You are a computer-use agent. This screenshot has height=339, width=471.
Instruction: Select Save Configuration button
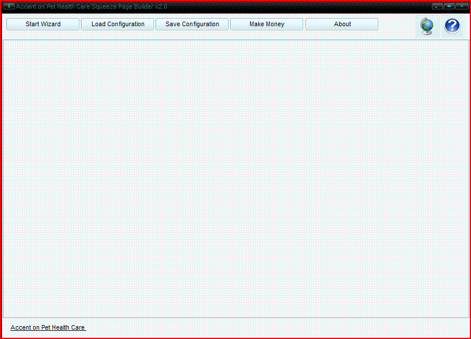(192, 24)
